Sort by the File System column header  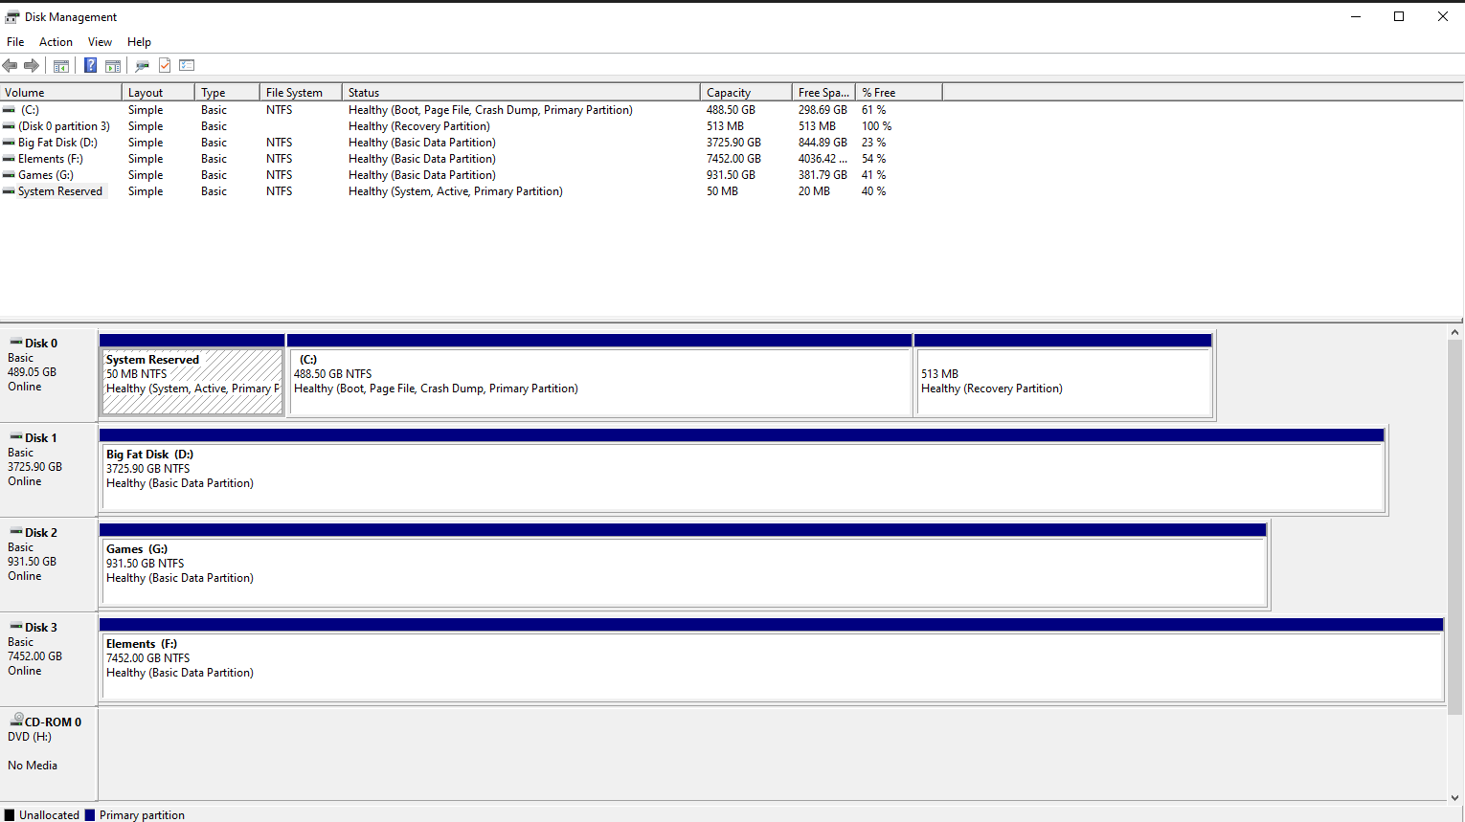pos(301,93)
